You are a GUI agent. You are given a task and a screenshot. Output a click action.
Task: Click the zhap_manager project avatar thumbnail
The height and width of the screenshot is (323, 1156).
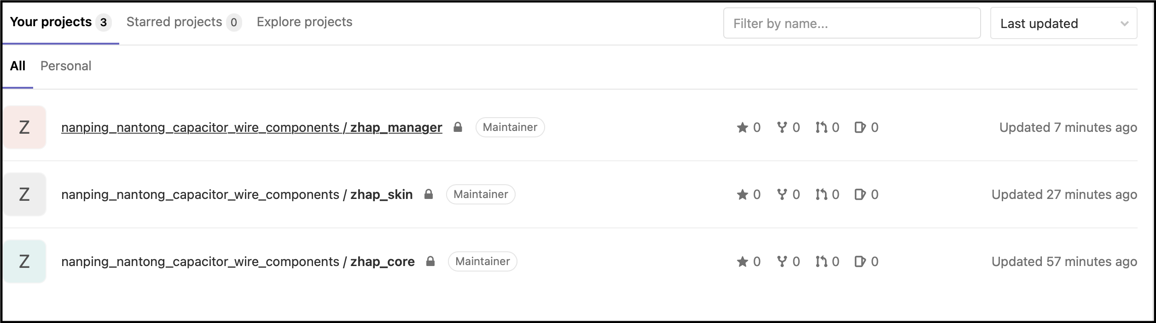(24, 127)
